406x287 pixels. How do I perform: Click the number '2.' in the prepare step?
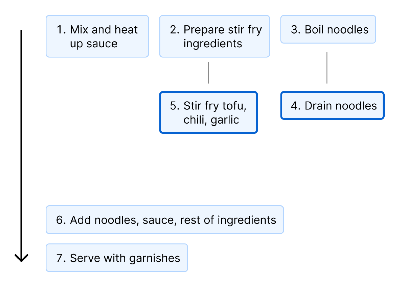pyautogui.click(x=175, y=30)
